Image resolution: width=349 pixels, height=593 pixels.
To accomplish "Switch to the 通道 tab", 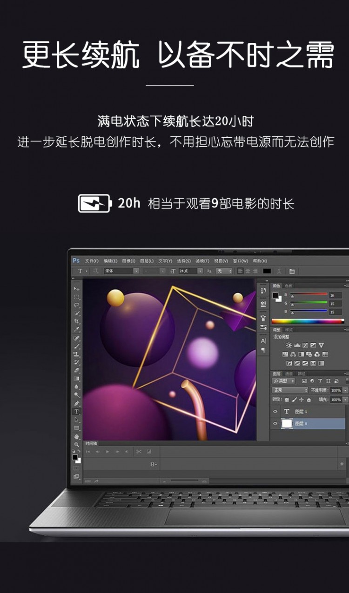I will click(289, 373).
